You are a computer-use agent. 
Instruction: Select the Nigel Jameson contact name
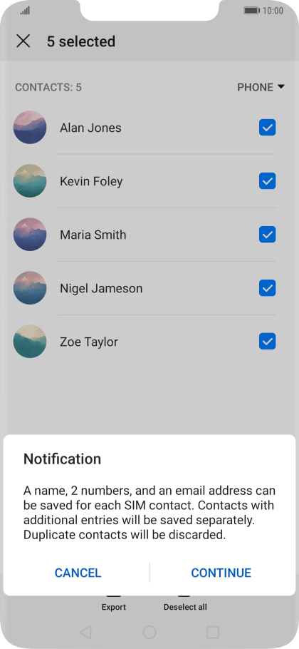(101, 288)
